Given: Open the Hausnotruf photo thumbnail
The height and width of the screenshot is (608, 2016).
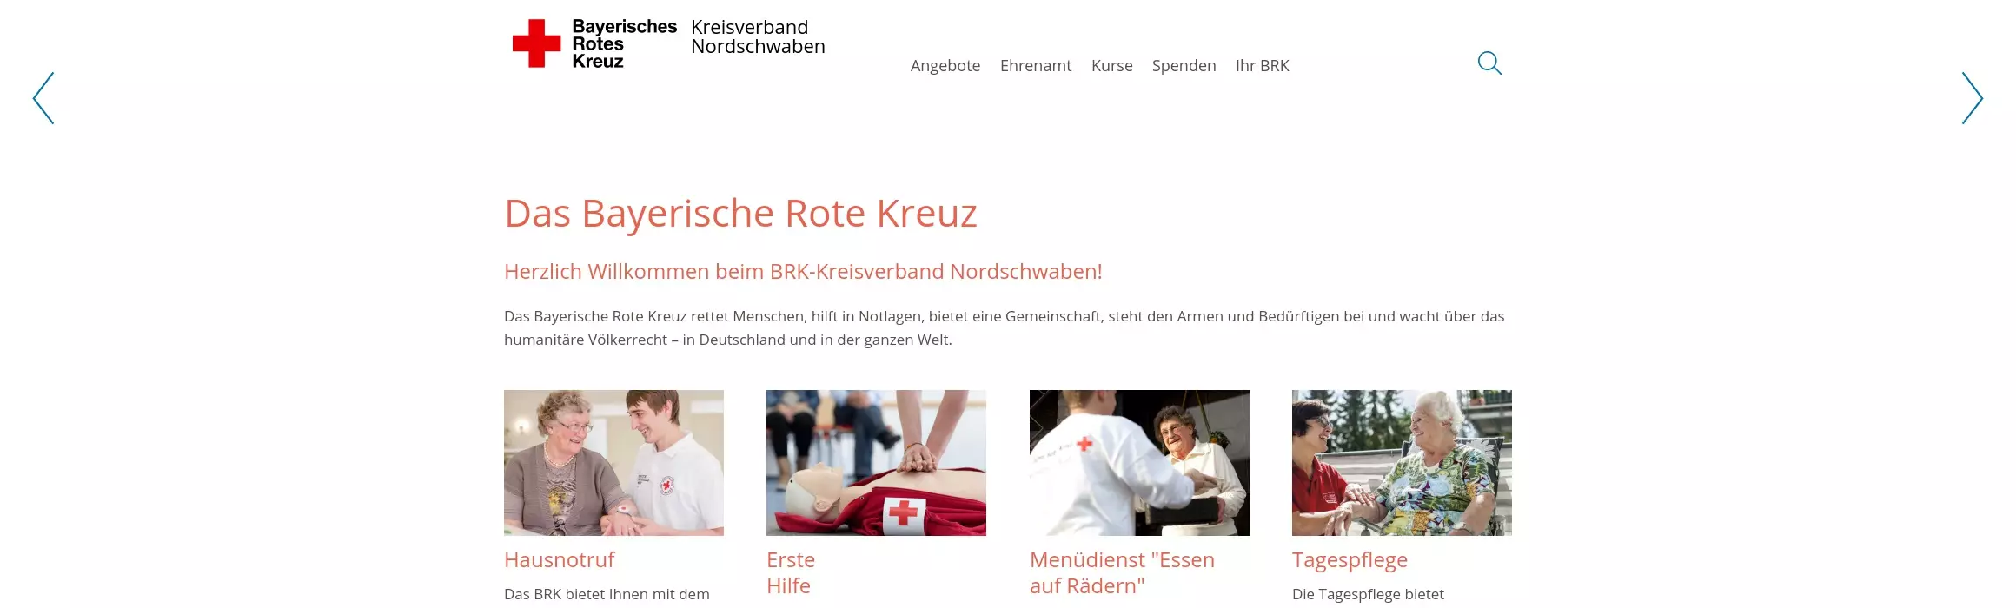Looking at the screenshot, I should click(613, 463).
